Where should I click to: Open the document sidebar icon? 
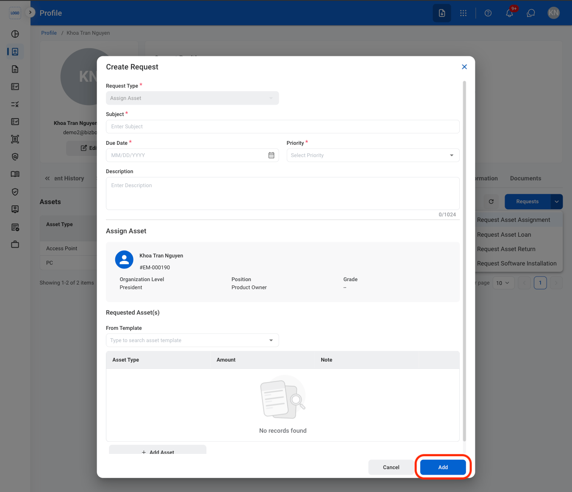click(x=15, y=69)
